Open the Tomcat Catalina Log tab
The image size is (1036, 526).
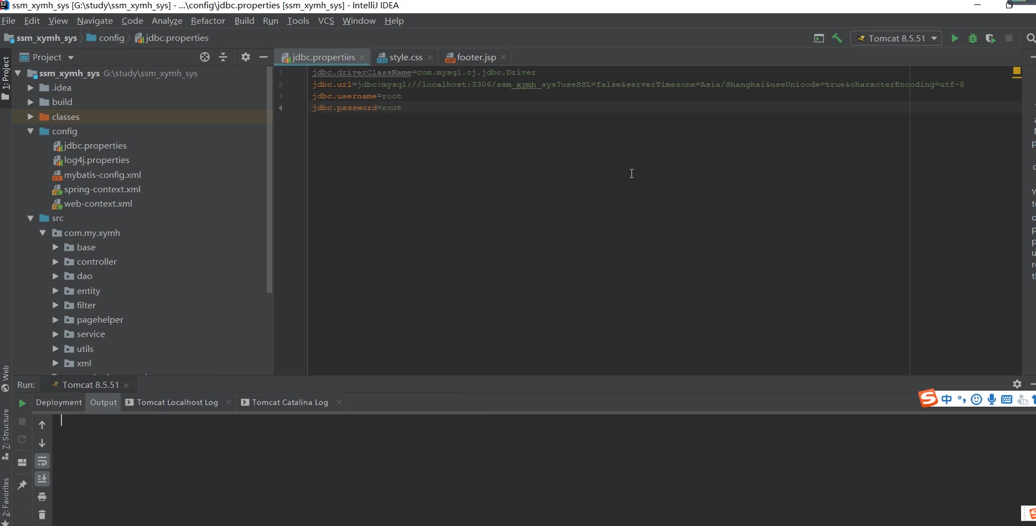(x=290, y=402)
